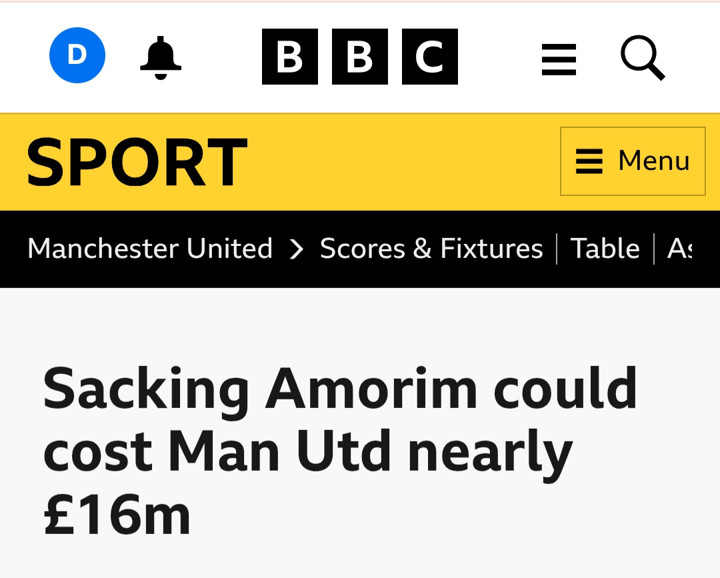
Task: Open the main BBC hamburger menu
Action: pos(559,59)
